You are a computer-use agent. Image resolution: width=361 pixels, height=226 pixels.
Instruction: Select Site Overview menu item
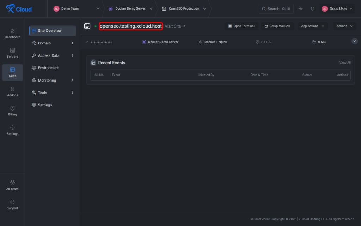53,31
